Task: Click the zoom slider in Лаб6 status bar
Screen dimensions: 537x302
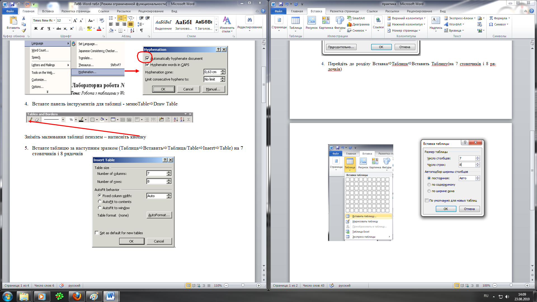Action: coord(243,286)
